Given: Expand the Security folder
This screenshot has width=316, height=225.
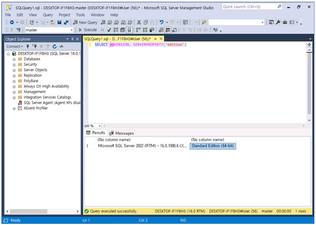Looking at the screenshot, I should [14, 65].
